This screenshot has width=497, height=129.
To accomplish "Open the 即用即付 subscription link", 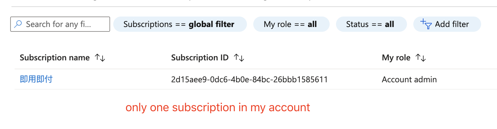I will [x=36, y=79].
